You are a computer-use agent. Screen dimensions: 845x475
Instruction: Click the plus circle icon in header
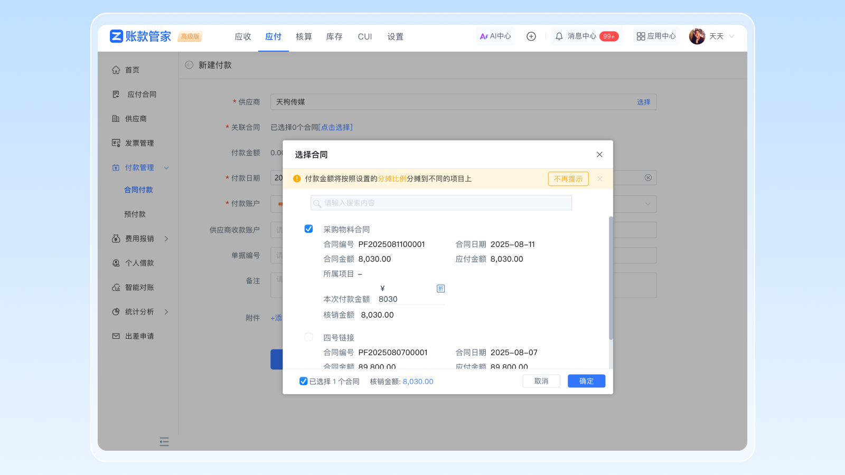[531, 36]
